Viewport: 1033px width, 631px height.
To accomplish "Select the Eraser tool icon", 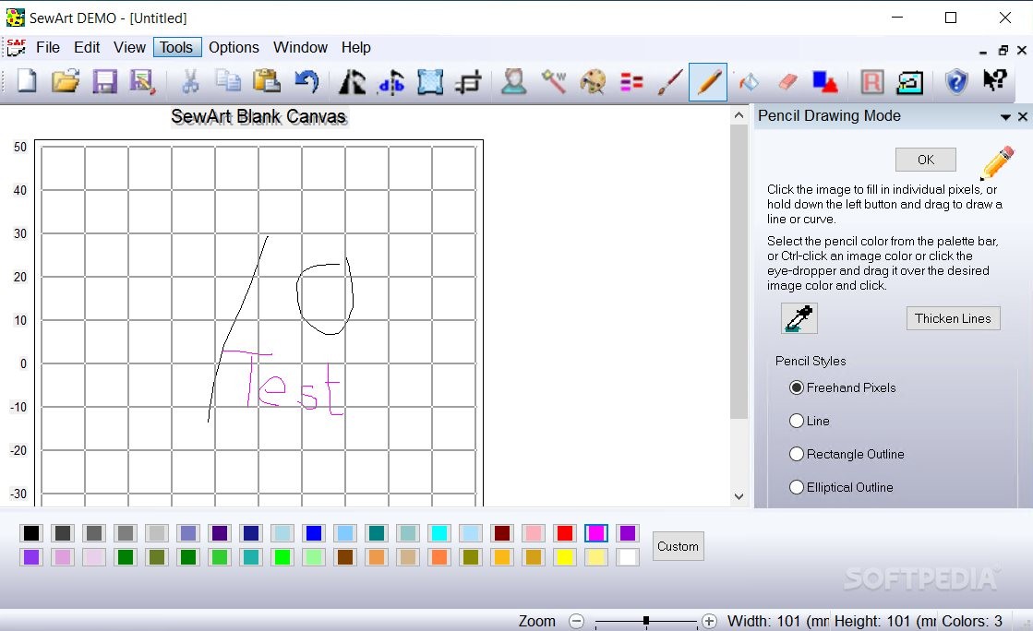I will coord(787,82).
